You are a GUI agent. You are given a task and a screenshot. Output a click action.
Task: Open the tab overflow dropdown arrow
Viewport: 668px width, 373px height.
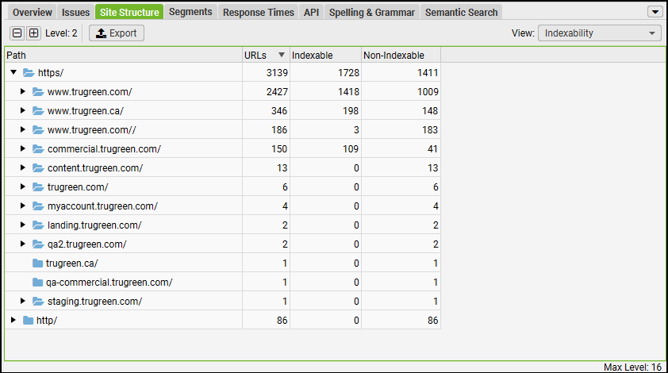pyautogui.click(x=655, y=12)
